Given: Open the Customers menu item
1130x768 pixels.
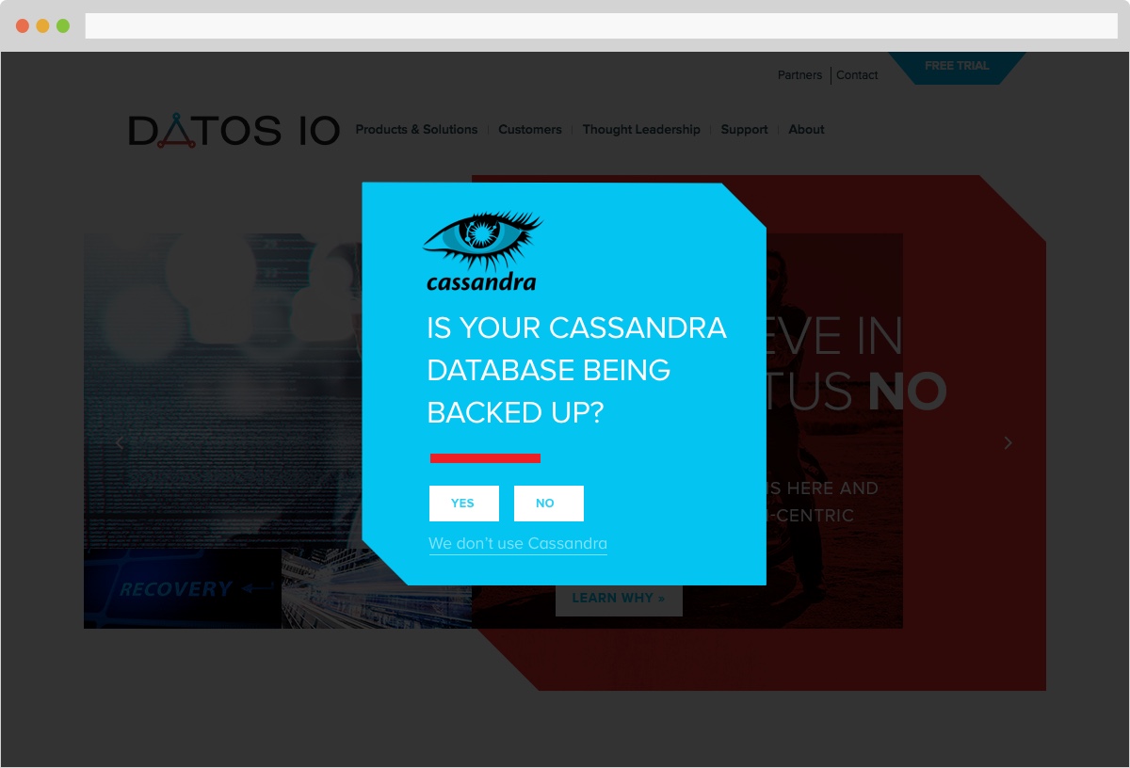Looking at the screenshot, I should 530,130.
